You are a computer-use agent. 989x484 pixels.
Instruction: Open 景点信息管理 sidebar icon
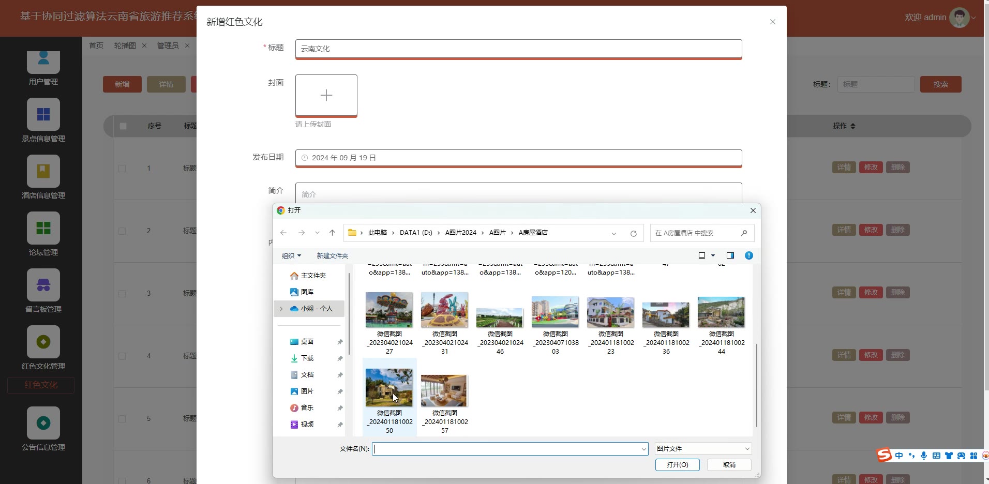click(43, 114)
